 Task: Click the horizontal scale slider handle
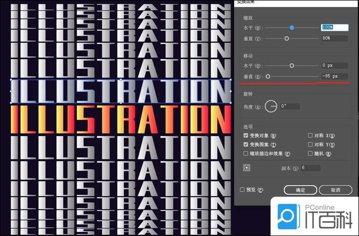[291, 28]
